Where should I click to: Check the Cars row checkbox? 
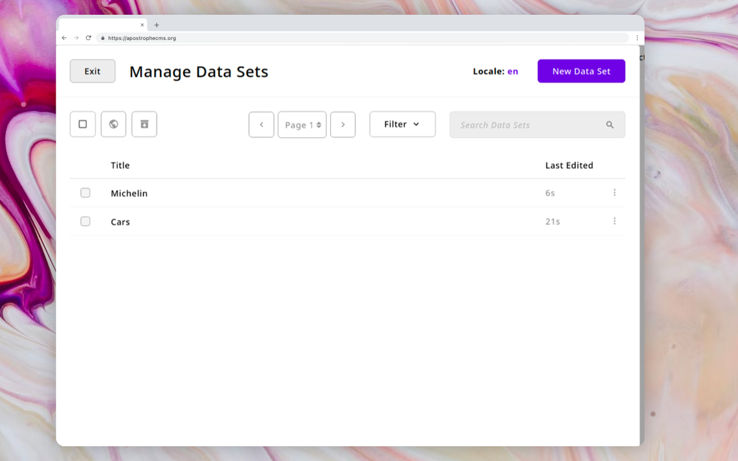click(x=85, y=221)
